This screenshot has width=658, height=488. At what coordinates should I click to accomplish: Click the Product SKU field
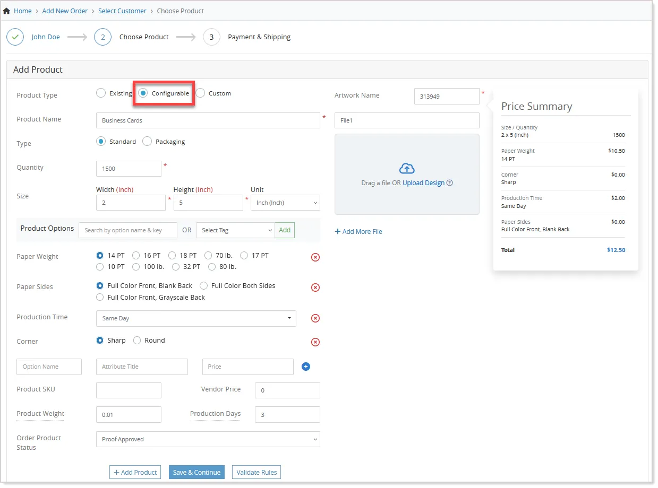coord(129,390)
